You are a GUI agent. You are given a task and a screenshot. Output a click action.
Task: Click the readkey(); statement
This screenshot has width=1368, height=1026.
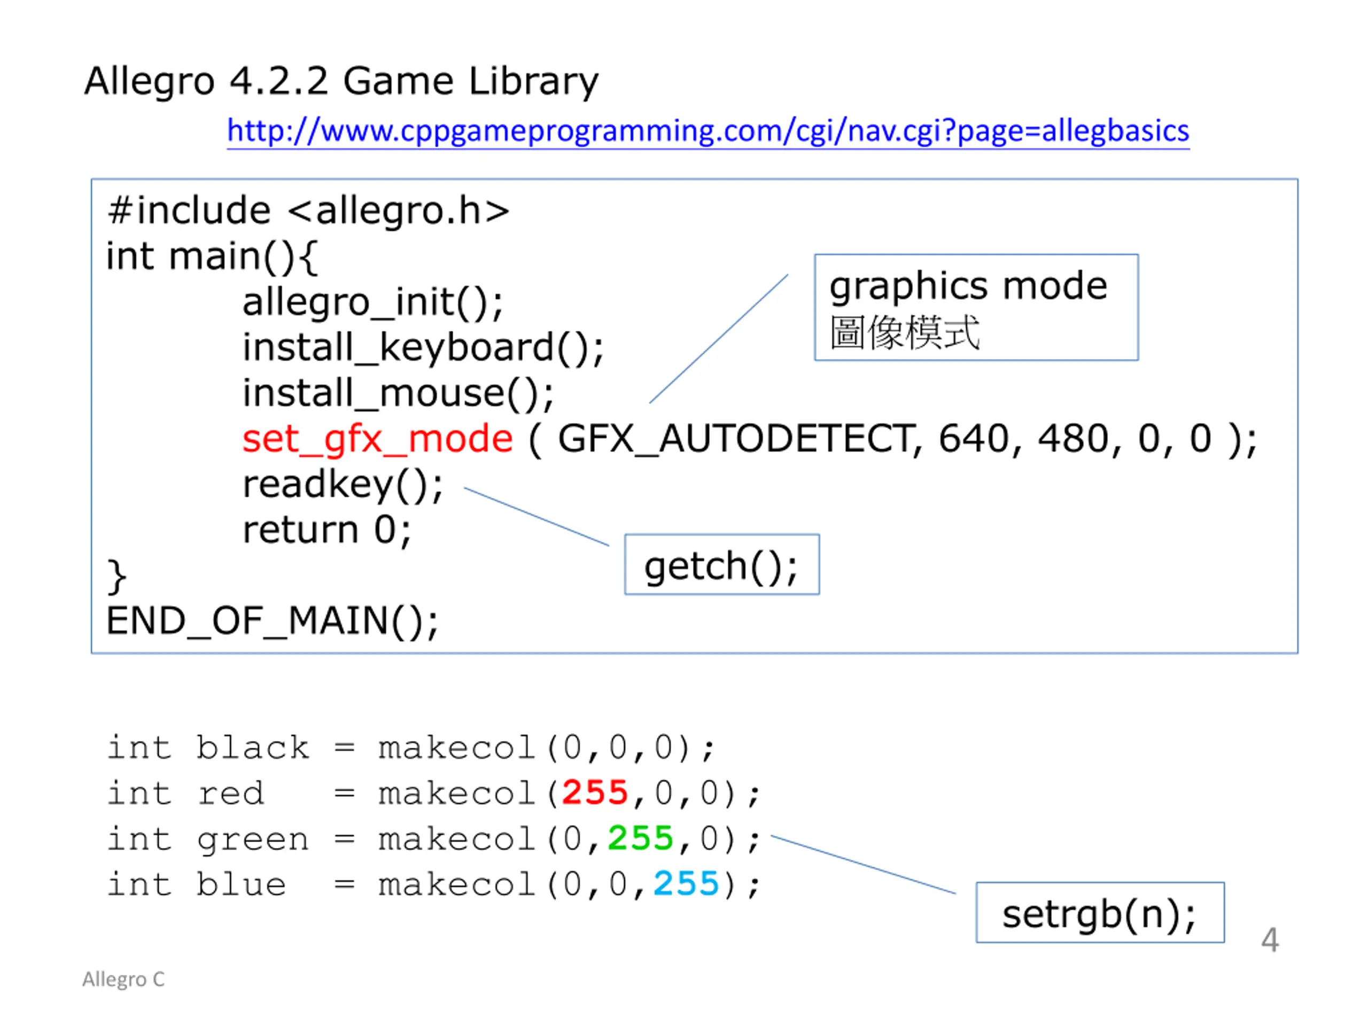(x=343, y=484)
